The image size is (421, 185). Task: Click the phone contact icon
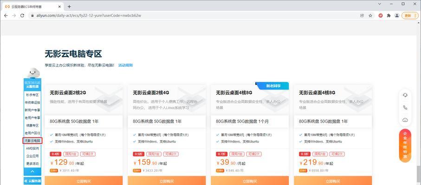405,107
